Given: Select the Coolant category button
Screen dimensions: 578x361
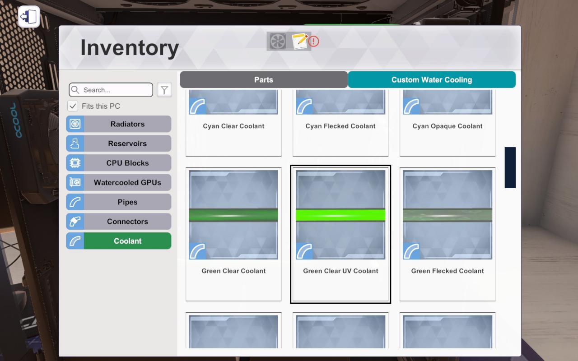Looking at the screenshot, I should pyautogui.click(x=127, y=241).
